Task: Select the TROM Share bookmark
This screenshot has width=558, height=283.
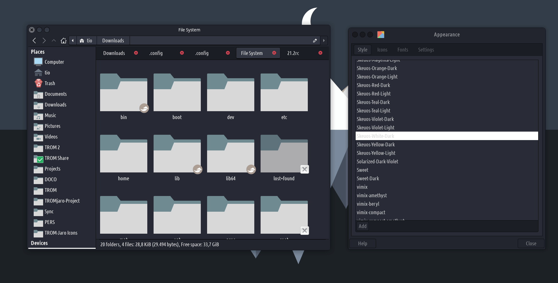Action: tap(56, 158)
